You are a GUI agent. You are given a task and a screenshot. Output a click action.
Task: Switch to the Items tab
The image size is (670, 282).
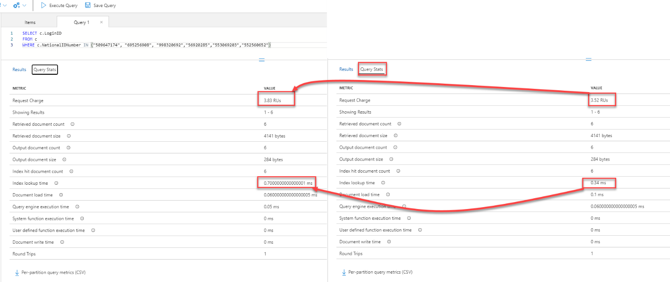pyautogui.click(x=30, y=22)
